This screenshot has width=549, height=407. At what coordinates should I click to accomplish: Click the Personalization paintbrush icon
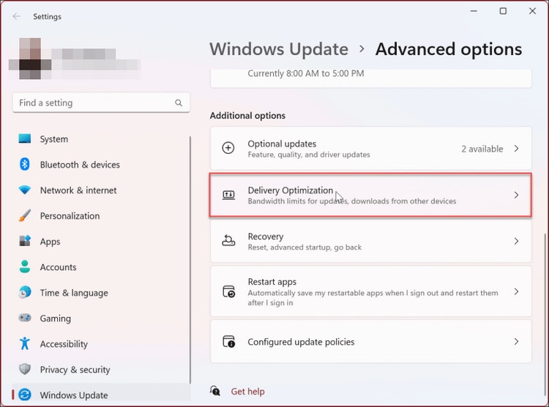click(24, 216)
